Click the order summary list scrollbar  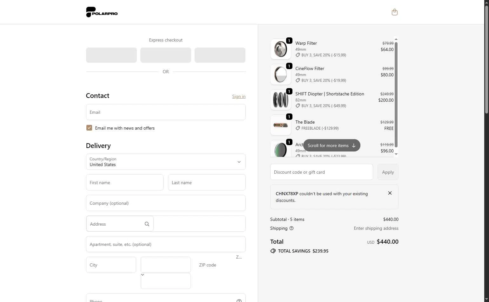coord(396,94)
